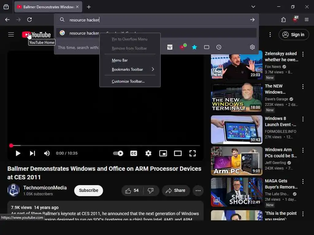Like the video with 54 likes

click(132, 191)
